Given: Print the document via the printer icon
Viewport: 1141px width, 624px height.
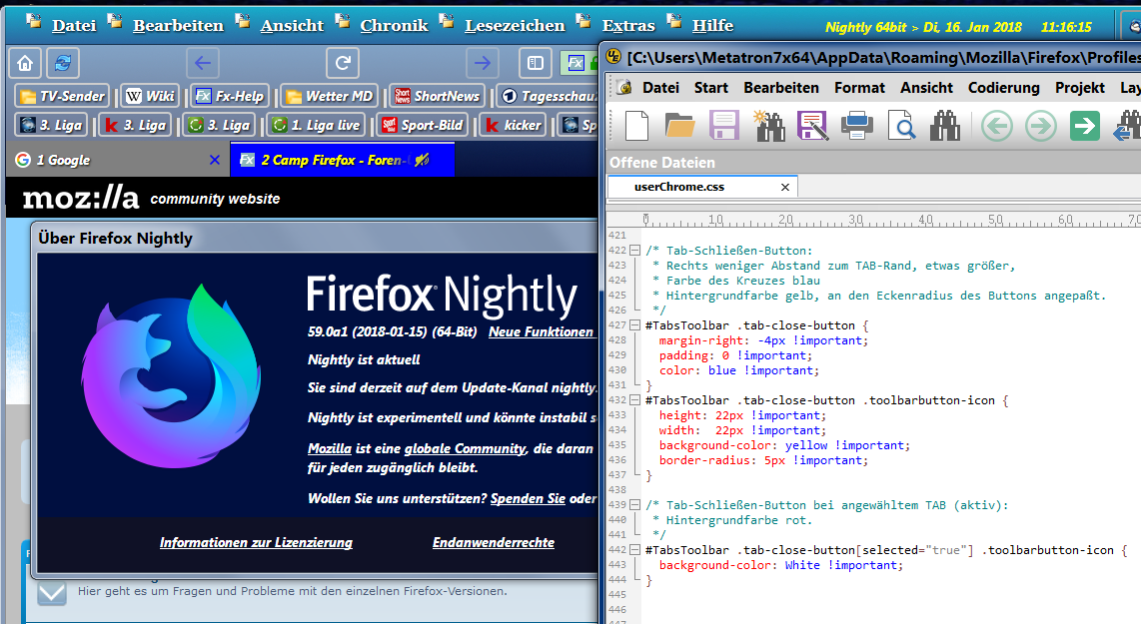Looking at the screenshot, I should [858, 126].
